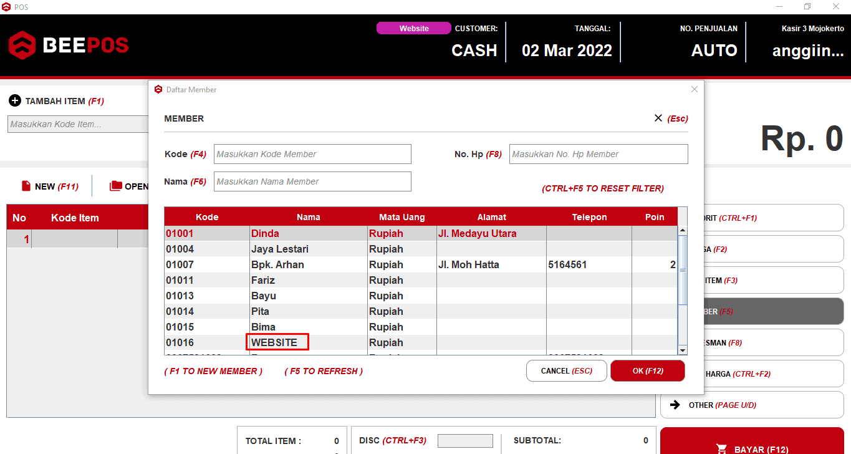The height and width of the screenshot is (454, 851).
Task: Click the New document icon (F11)
Action: [x=26, y=186]
